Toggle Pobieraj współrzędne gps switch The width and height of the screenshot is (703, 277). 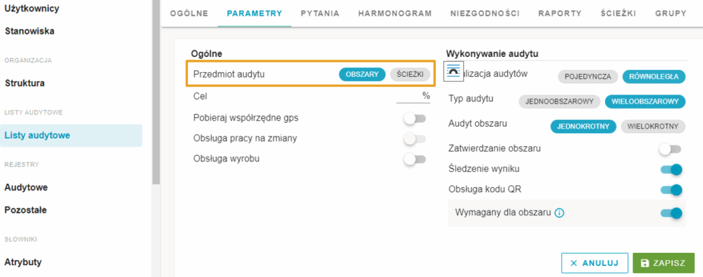(414, 119)
